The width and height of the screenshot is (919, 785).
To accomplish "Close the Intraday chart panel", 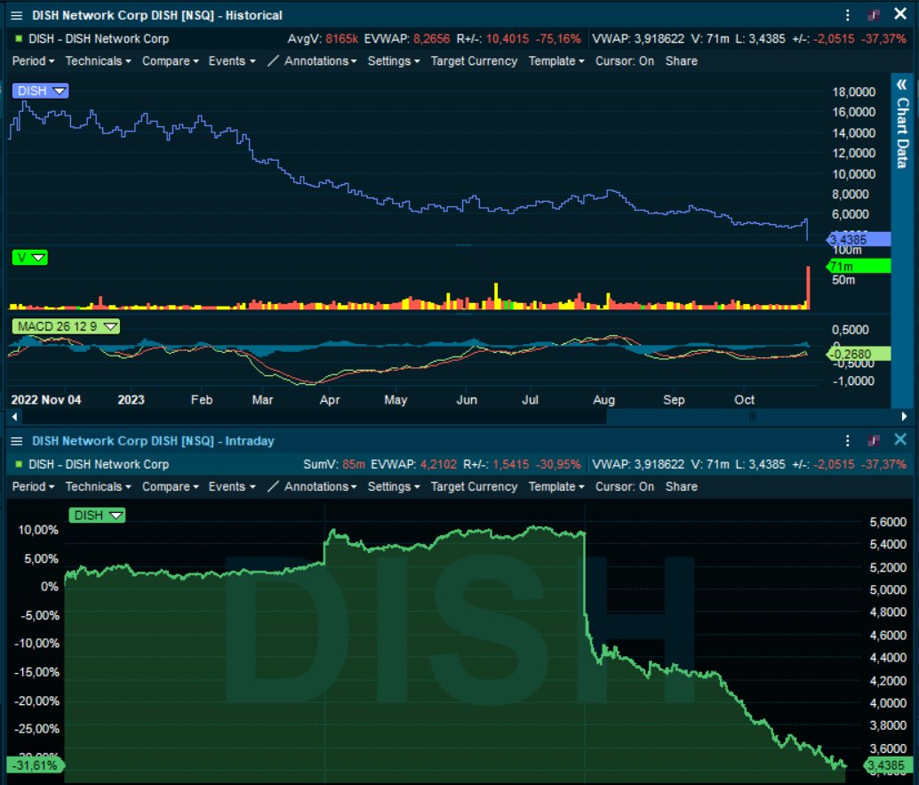I will click(x=900, y=440).
